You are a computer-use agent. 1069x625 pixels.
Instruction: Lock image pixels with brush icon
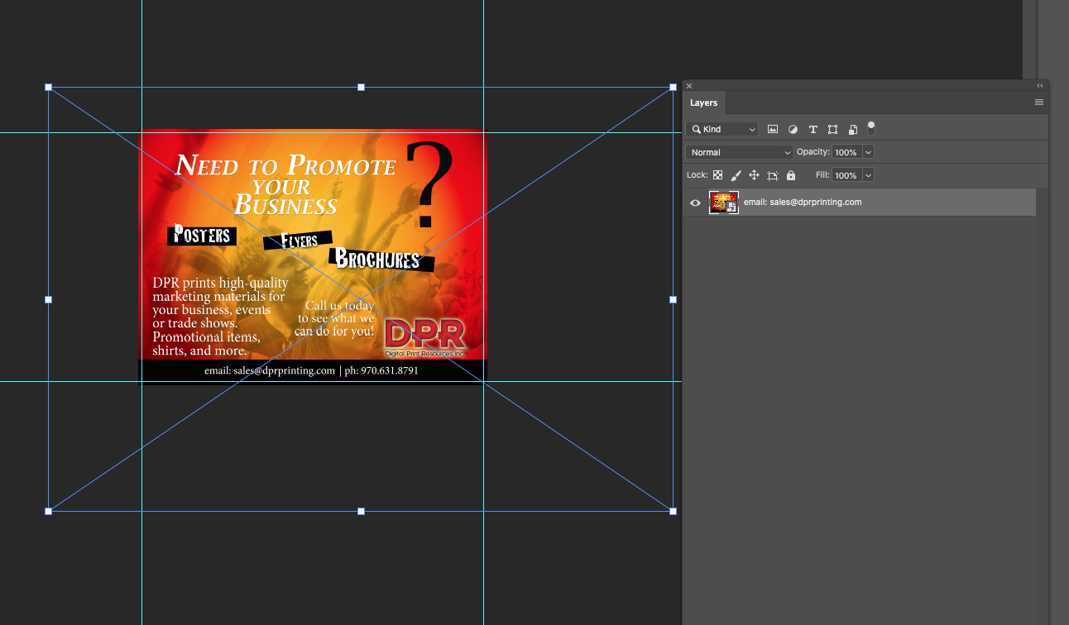click(736, 175)
